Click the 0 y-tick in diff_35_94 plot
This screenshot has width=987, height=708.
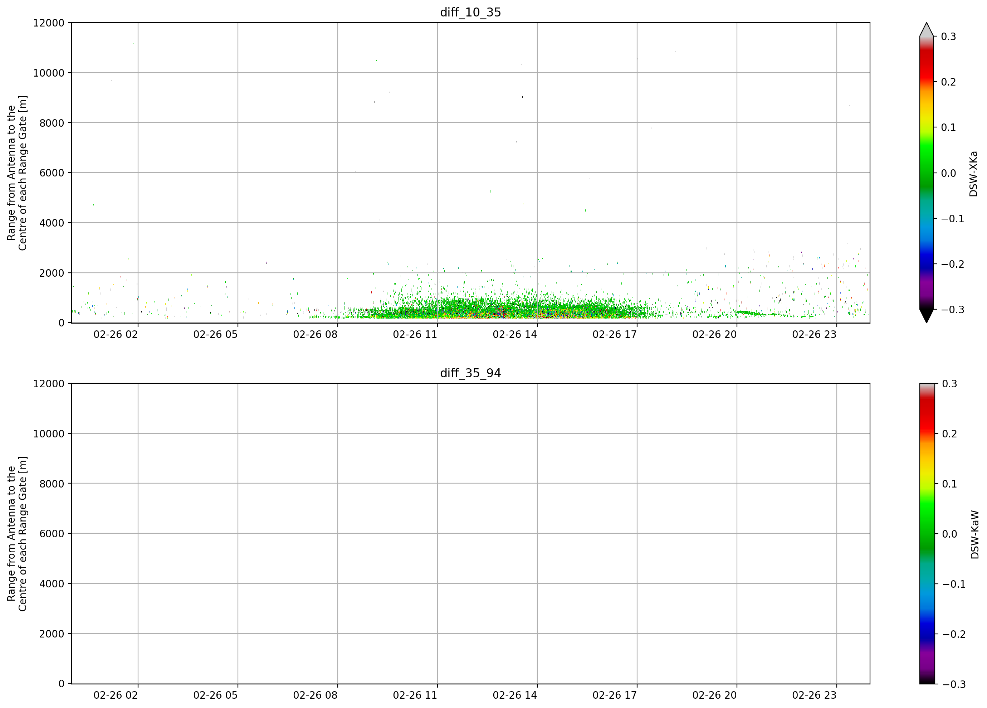[62, 684]
